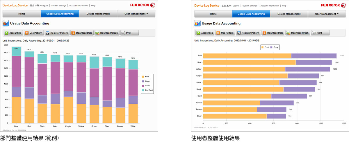Open Account Information link in right window
This screenshot has height=149, width=349.
[x=270, y=6]
